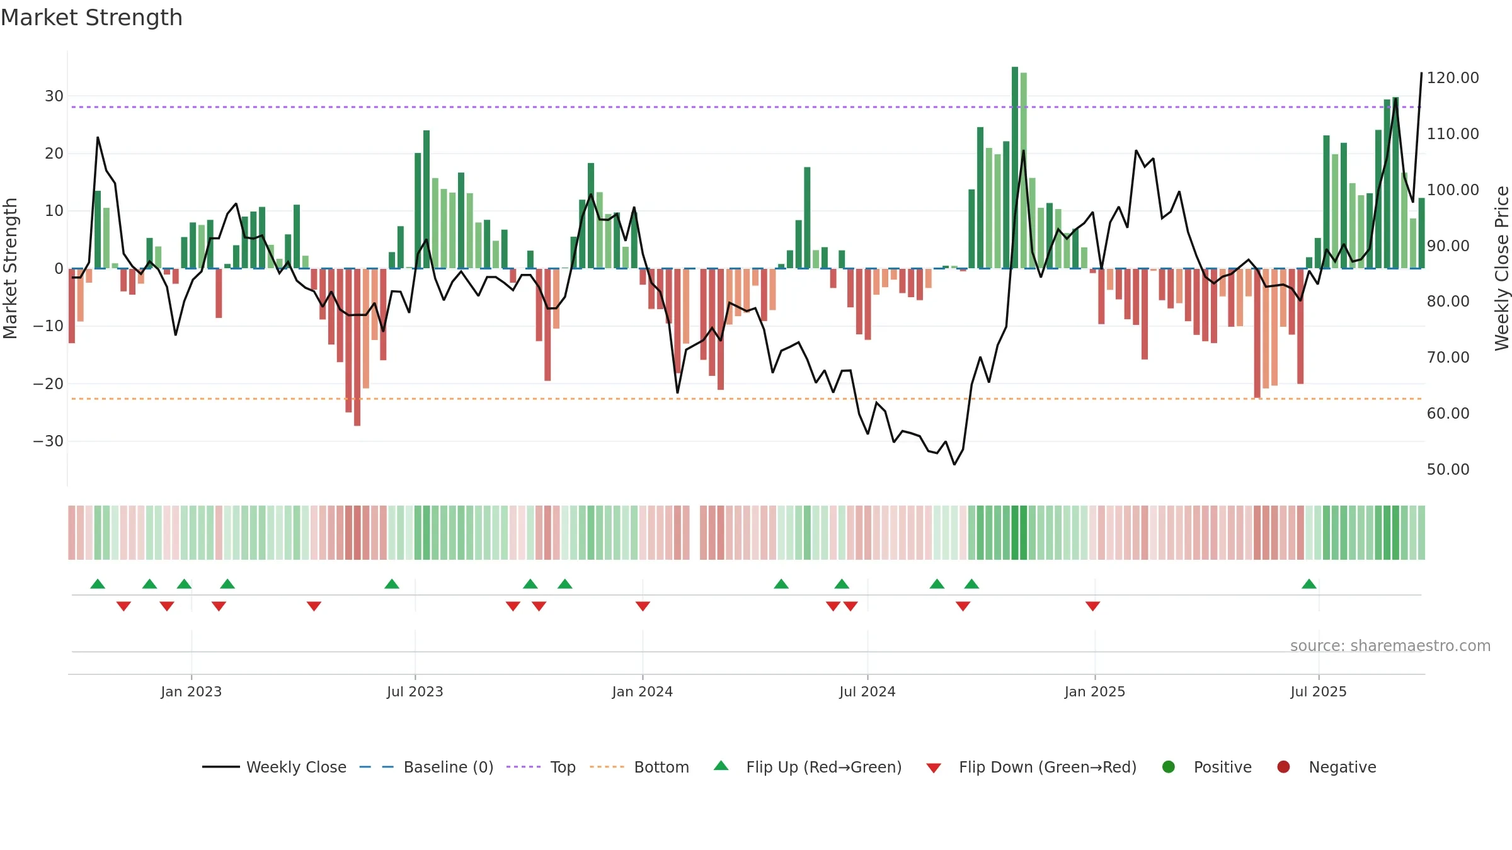
Task: Click the orange dotted Bottom legend symbol
Action: tap(607, 767)
